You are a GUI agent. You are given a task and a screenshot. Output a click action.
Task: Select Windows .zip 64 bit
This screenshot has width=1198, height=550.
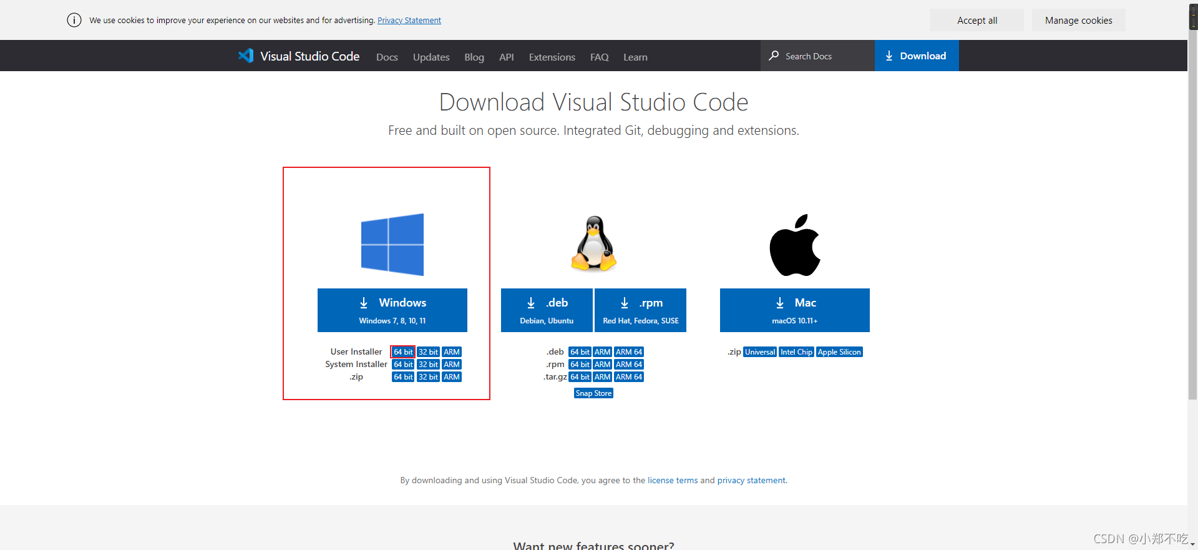click(403, 377)
